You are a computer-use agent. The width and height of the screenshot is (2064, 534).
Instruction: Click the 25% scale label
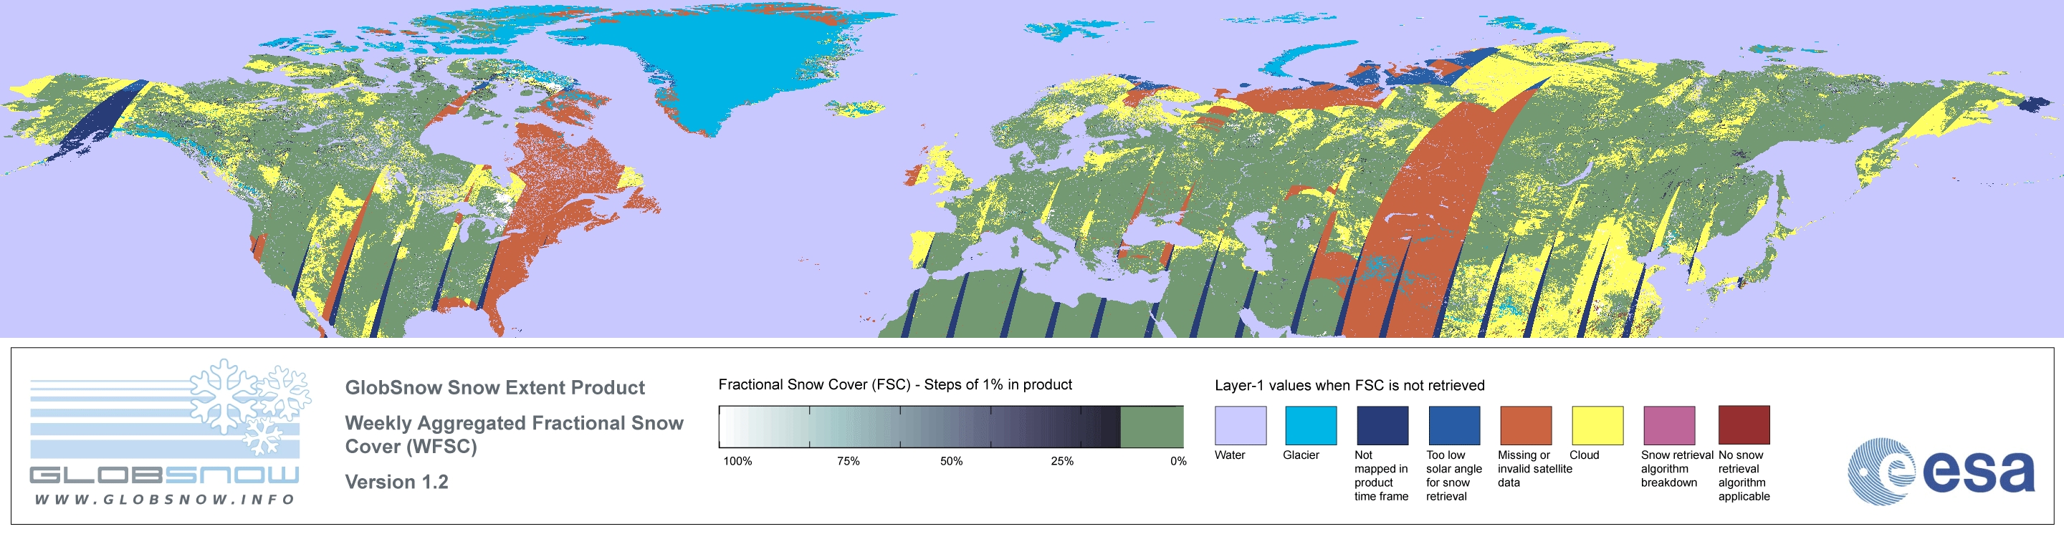click(1061, 461)
